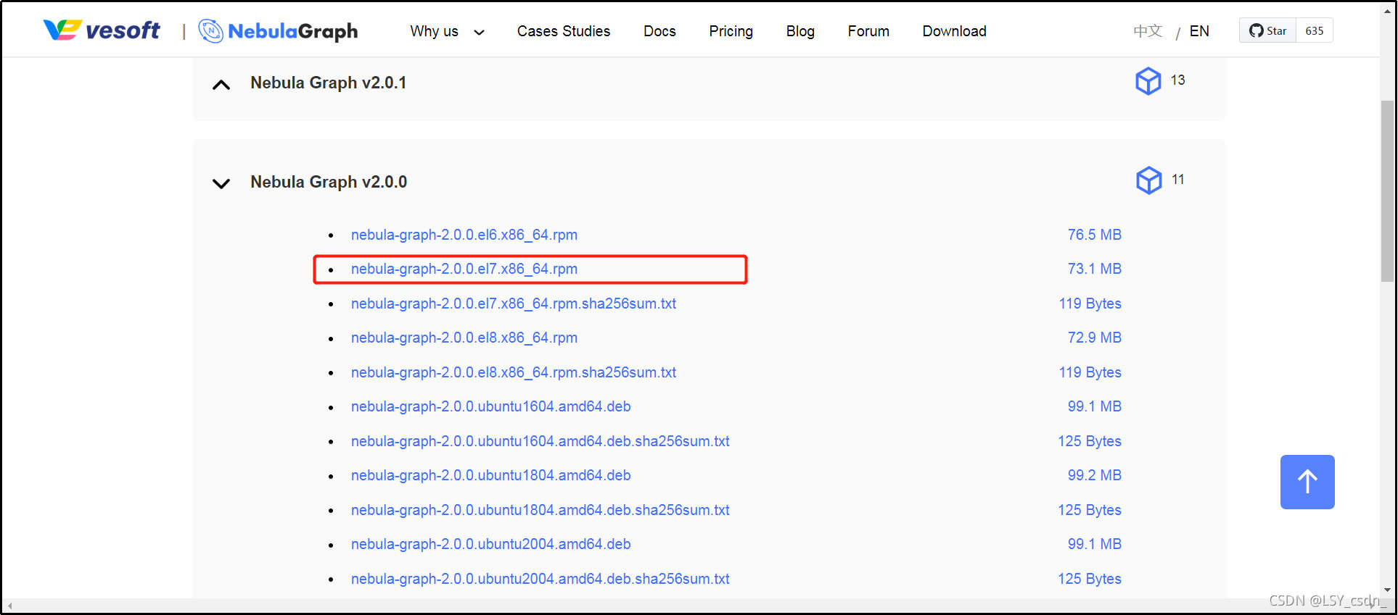Download nebula-graph-2.0.0.el6.x86_64.rpm
Screen dimensions: 1398x615
click(464, 235)
